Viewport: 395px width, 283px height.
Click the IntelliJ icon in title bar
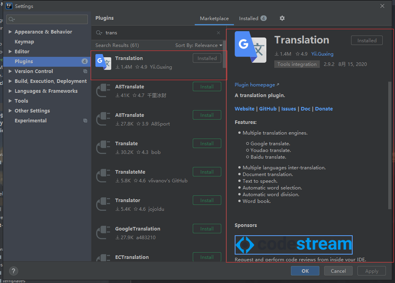coord(9,6)
